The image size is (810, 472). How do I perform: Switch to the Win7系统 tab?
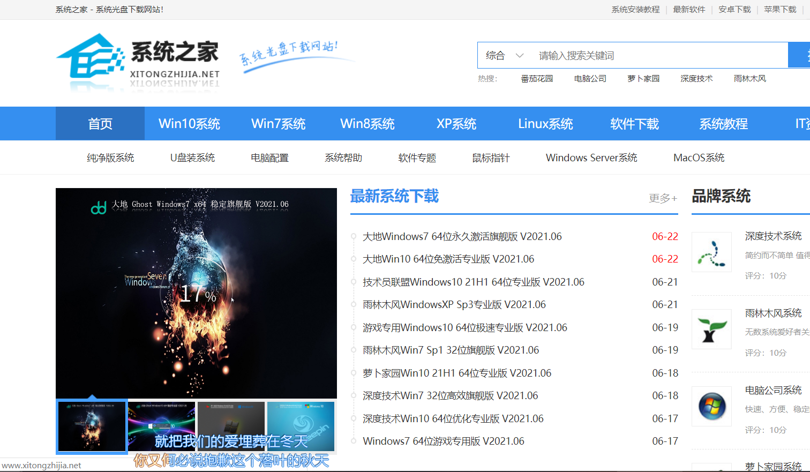[278, 123]
